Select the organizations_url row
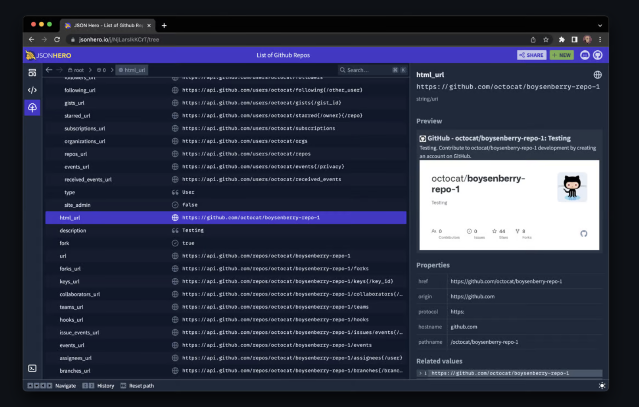Screen dimensions: 639x407 pos(226,141)
